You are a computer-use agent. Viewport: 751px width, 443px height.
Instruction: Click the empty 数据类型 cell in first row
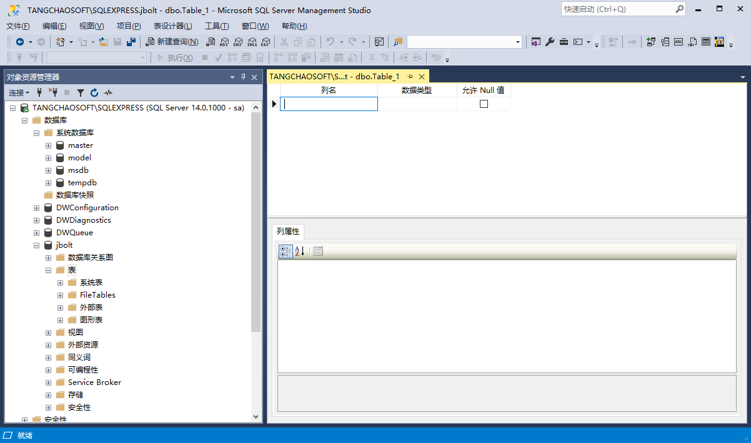click(417, 104)
